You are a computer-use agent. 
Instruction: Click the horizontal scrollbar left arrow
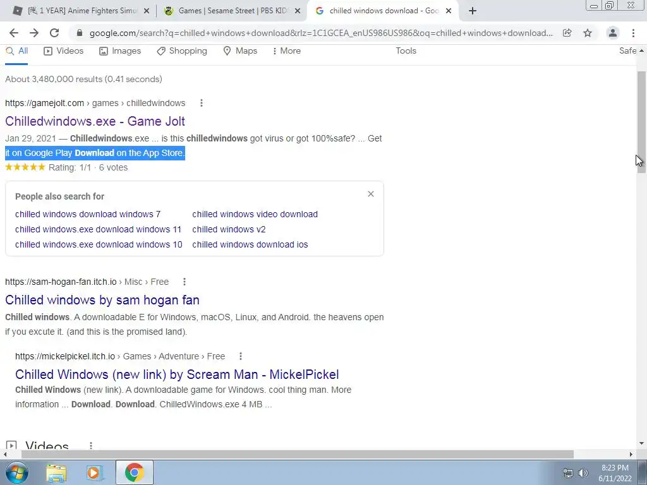click(4, 454)
